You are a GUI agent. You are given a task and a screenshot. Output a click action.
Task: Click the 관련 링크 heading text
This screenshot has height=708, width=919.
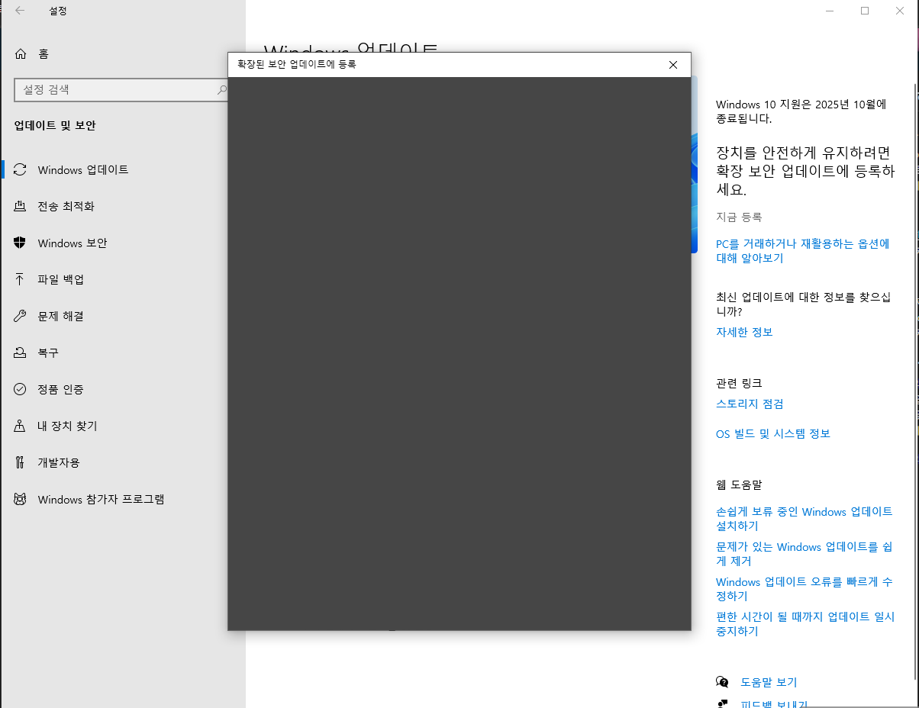[x=739, y=383]
